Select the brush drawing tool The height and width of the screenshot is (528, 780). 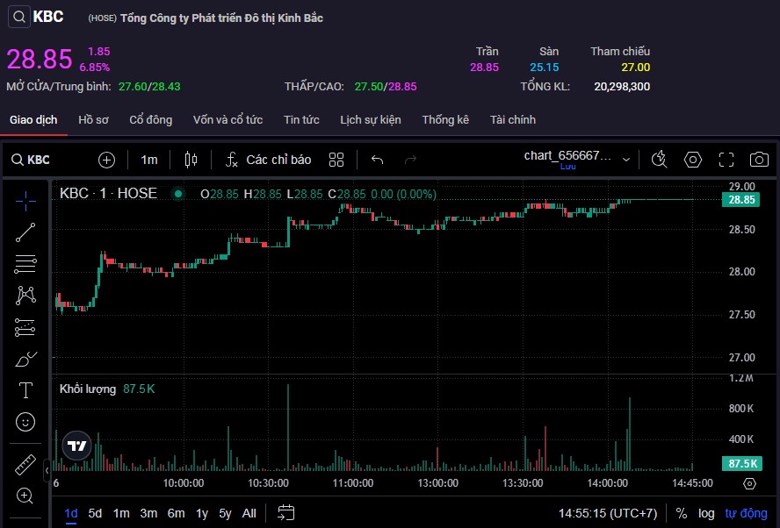pyautogui.click(x=25, y=359)
